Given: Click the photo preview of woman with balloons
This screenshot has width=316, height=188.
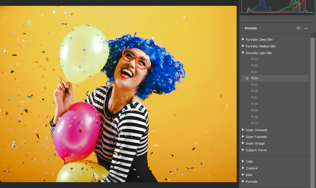Looking at the screenshot, I should point(118,94).
